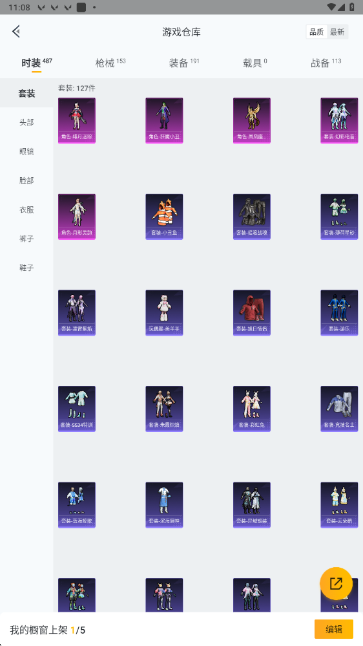363x646 pixels.
Task: Select the 头部 category in sidebar
Action: click(26, 122)
